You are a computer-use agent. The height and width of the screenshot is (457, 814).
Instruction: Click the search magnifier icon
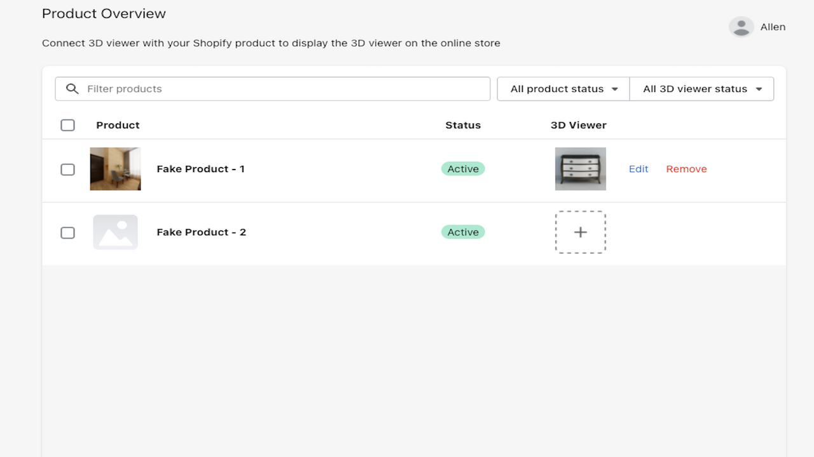(72, 89)
